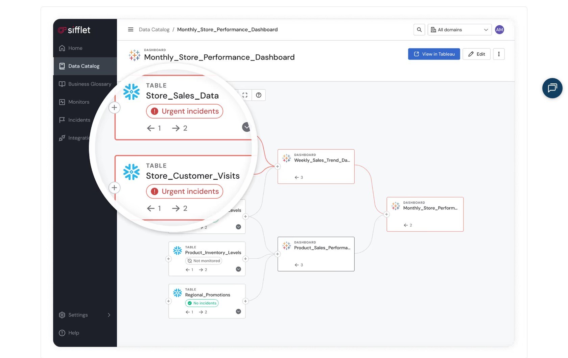Click the Edit button

click(476, 54)
